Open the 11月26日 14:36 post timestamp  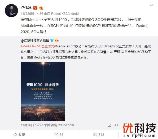[x=32, y=14]
